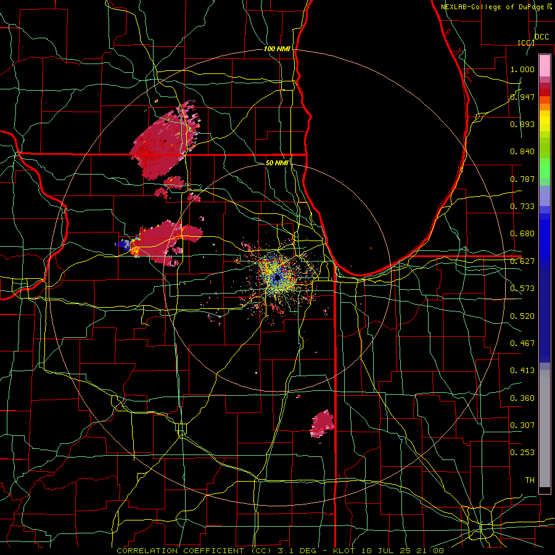555x555 pixels.
Task: Click the 0.467 scale label
Action: [522, 343]
